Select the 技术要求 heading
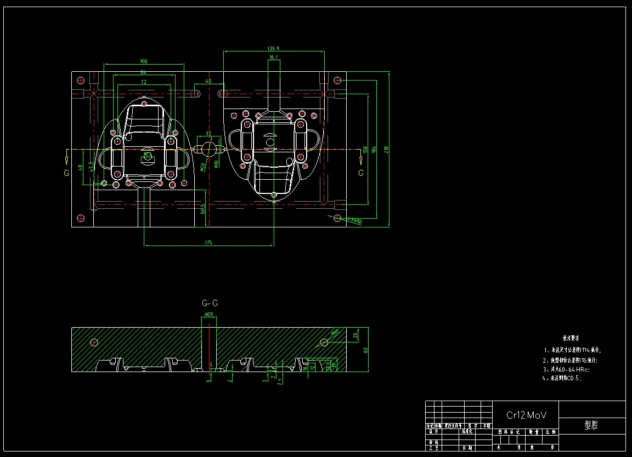 tap(571, 338)
